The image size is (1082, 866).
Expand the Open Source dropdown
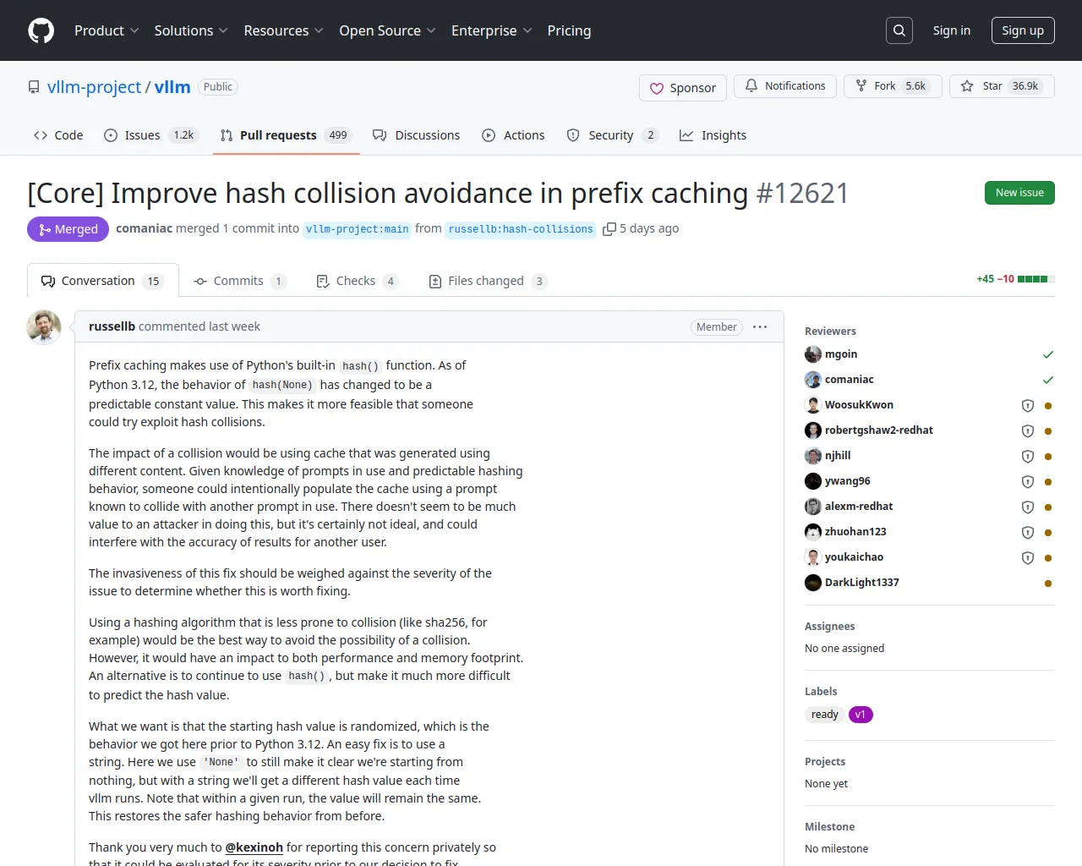pos(387,30)
